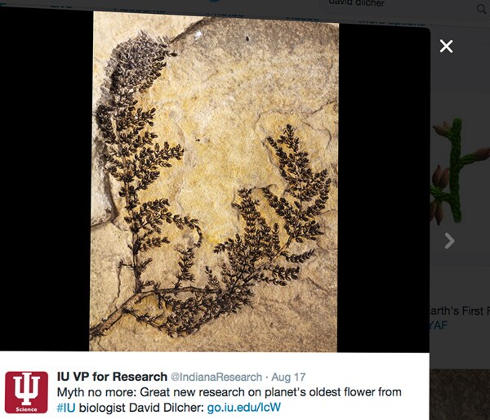Visit the @IndianaResearch handle

pos(216,378)
